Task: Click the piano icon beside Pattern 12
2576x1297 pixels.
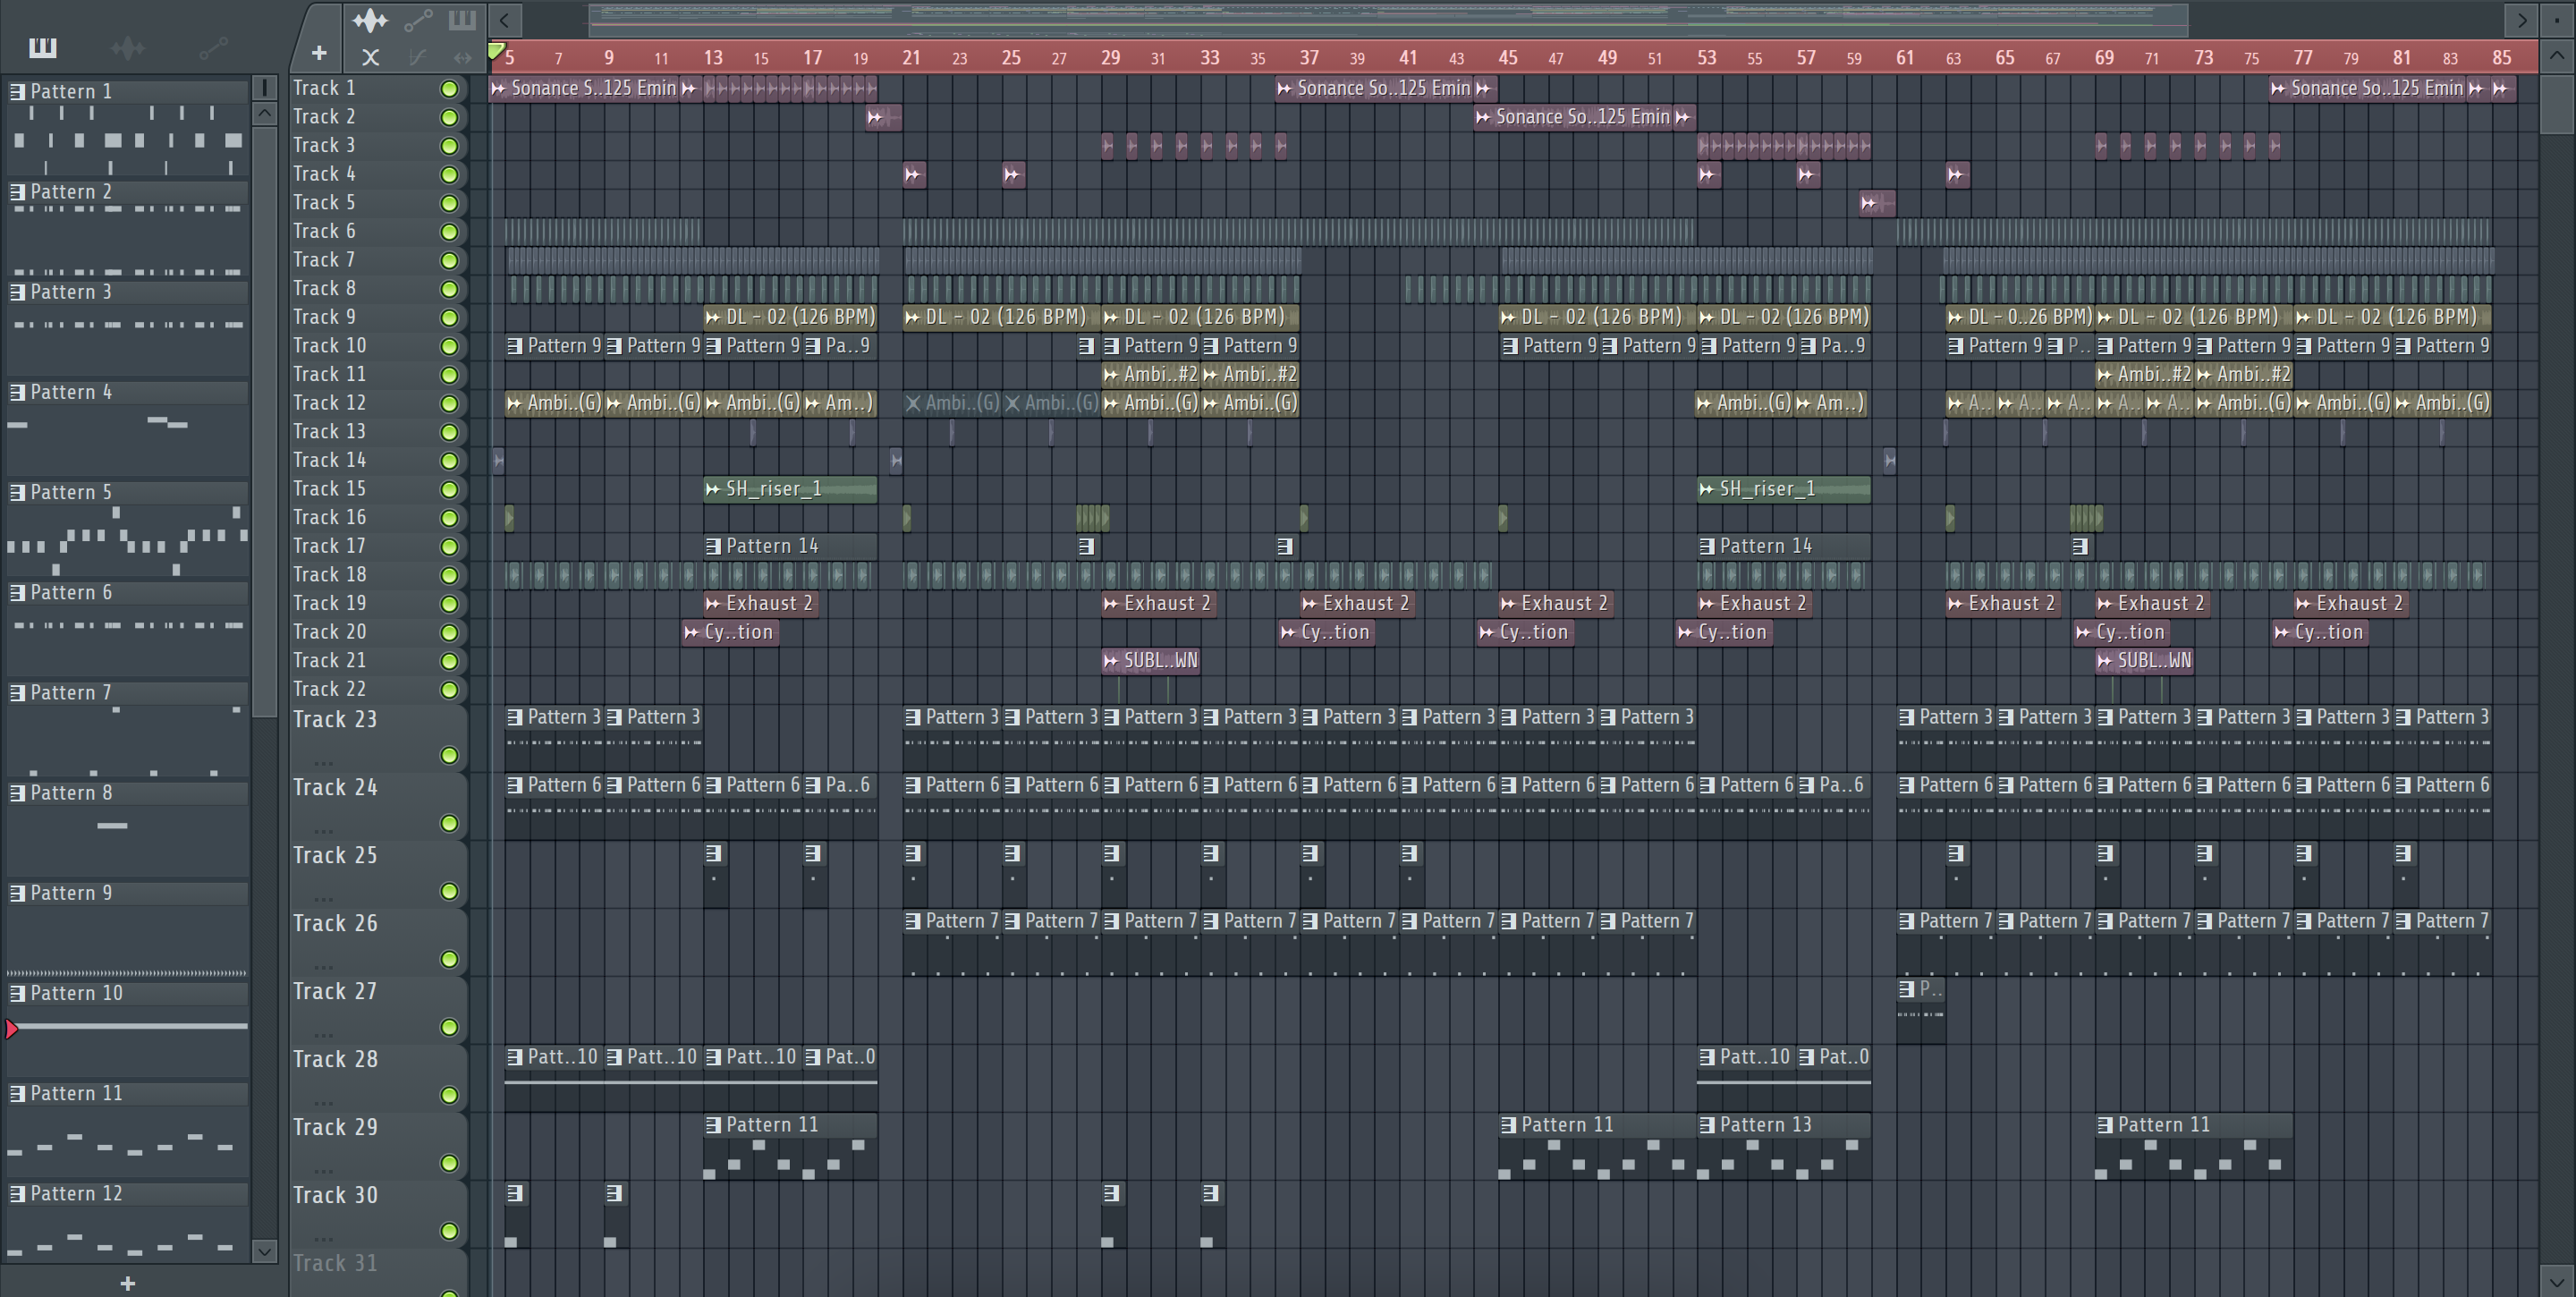Action: [x=17, y=1193]
